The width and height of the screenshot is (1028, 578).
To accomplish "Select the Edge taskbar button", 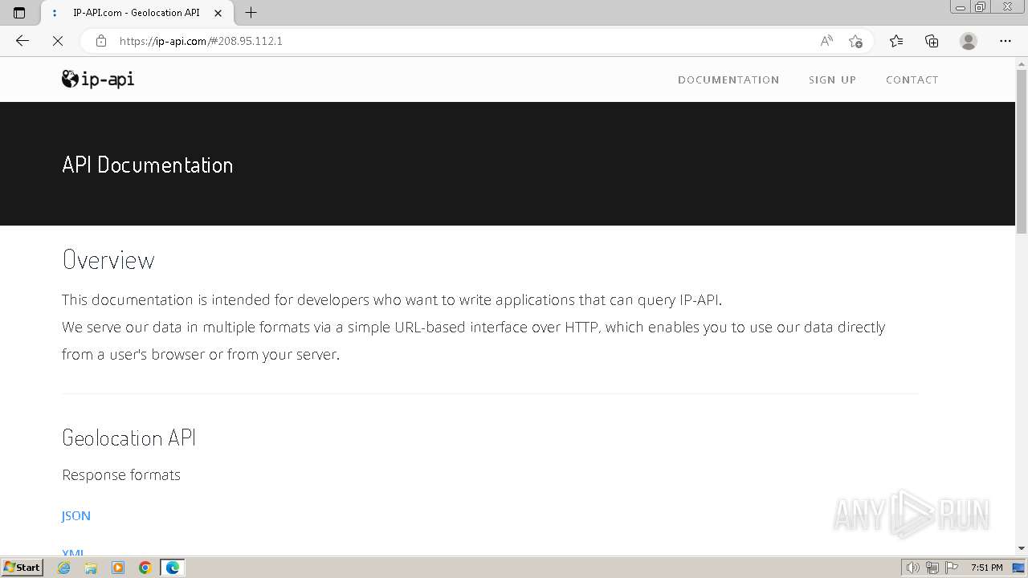I will [x=173, y=568].
